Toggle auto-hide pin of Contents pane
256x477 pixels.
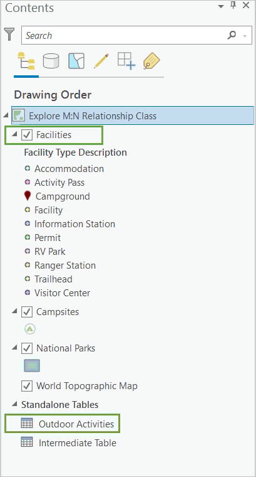(233, 5)
